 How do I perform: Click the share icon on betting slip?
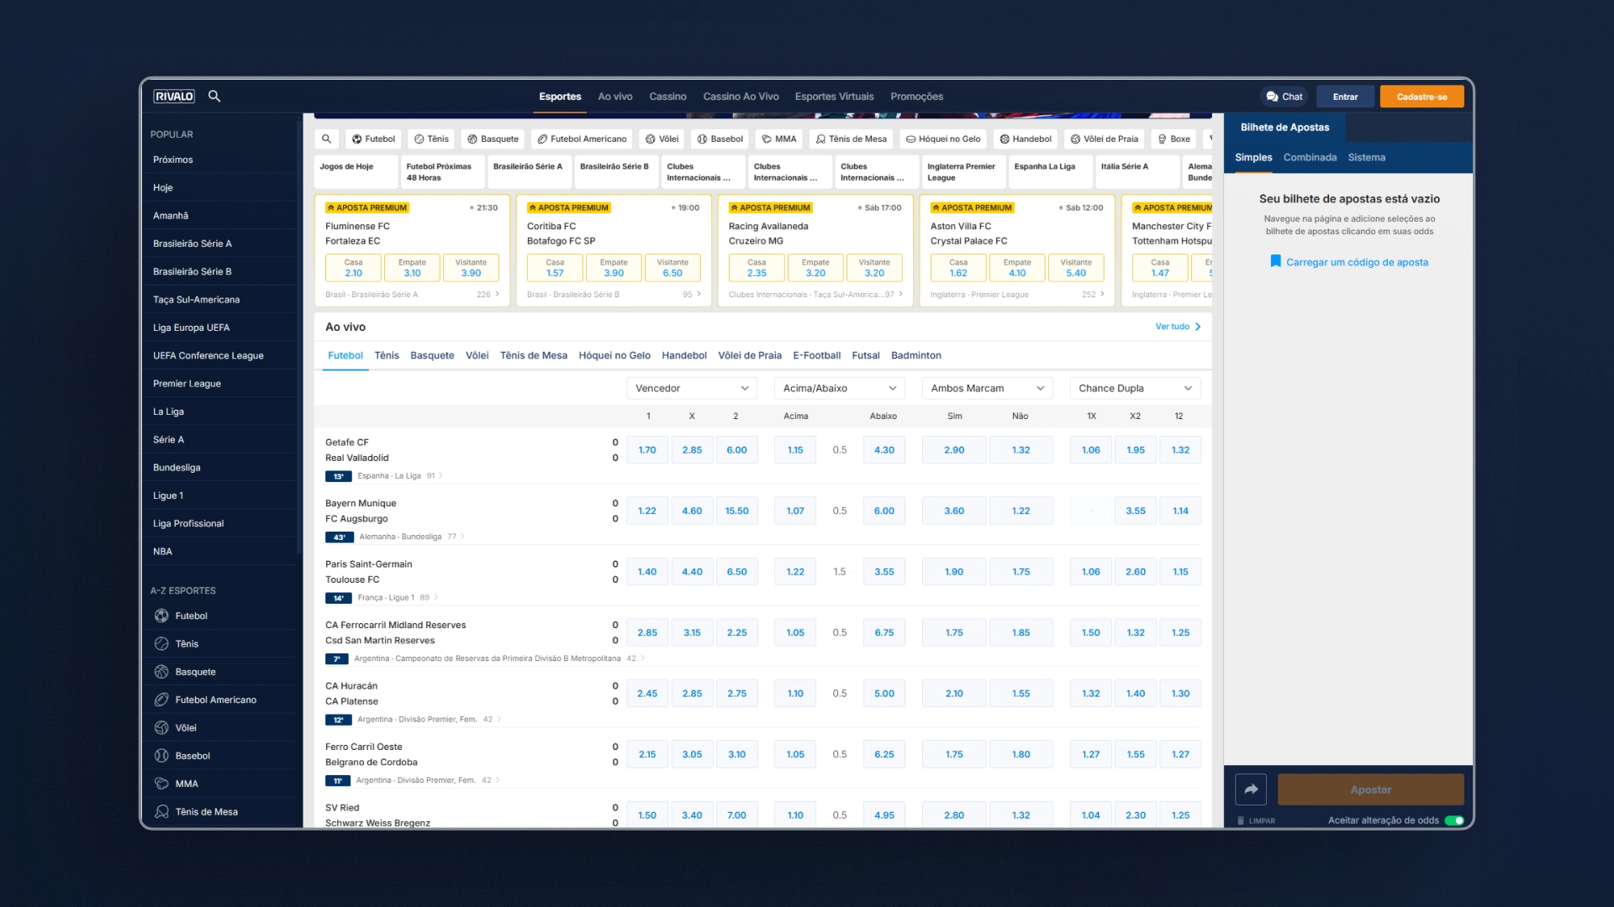tap(1250, 789)
